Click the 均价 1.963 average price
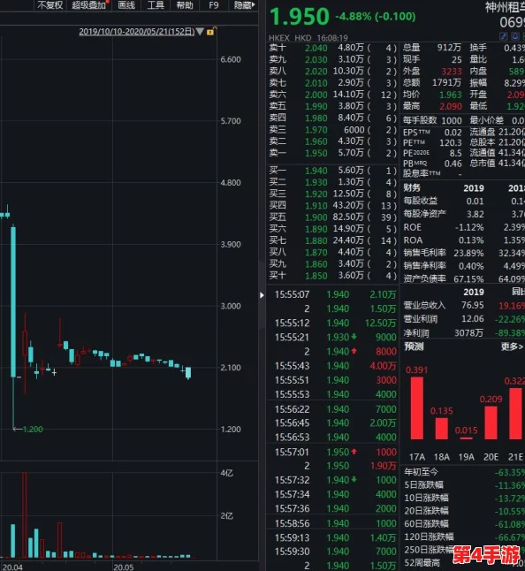This screenshot has width=525, height=571. tap(432, 95)
